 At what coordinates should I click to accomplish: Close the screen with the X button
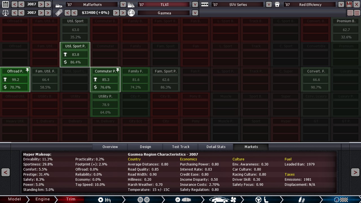pos(356,4)
